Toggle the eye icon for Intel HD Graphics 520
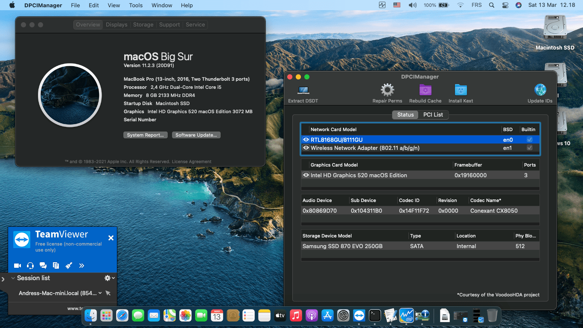Image resolution: width=583 pixels, height=328 pixels. [x=306, y=175]
